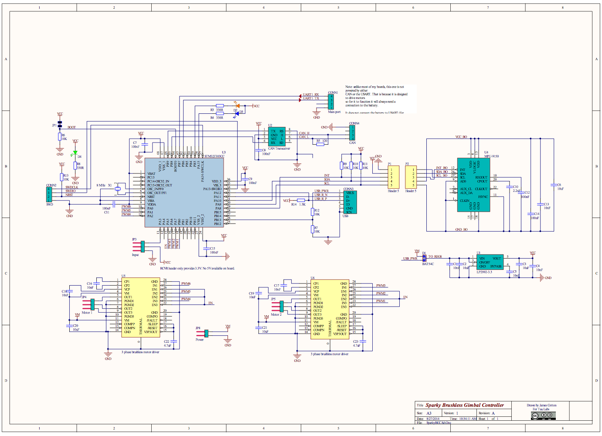Screen dimensions: 602x436
Task: Click the 'USB_PWR' label near CONN3
Action: click(x=322, y=191)
